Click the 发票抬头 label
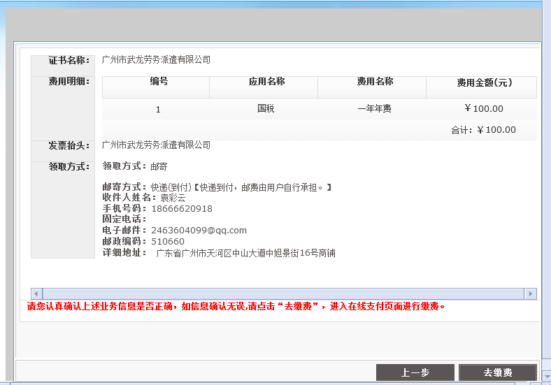This screenshot has height=385, width=551. tap(69, 145)
